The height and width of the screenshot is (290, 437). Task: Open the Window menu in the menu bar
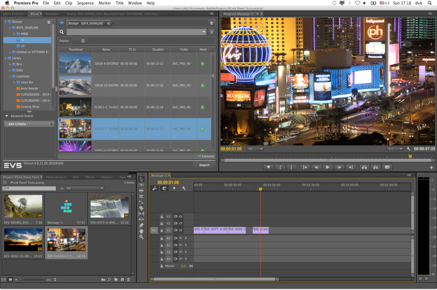tap(135, 3)
